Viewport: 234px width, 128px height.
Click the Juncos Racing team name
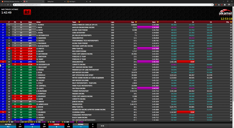point(78,102)
